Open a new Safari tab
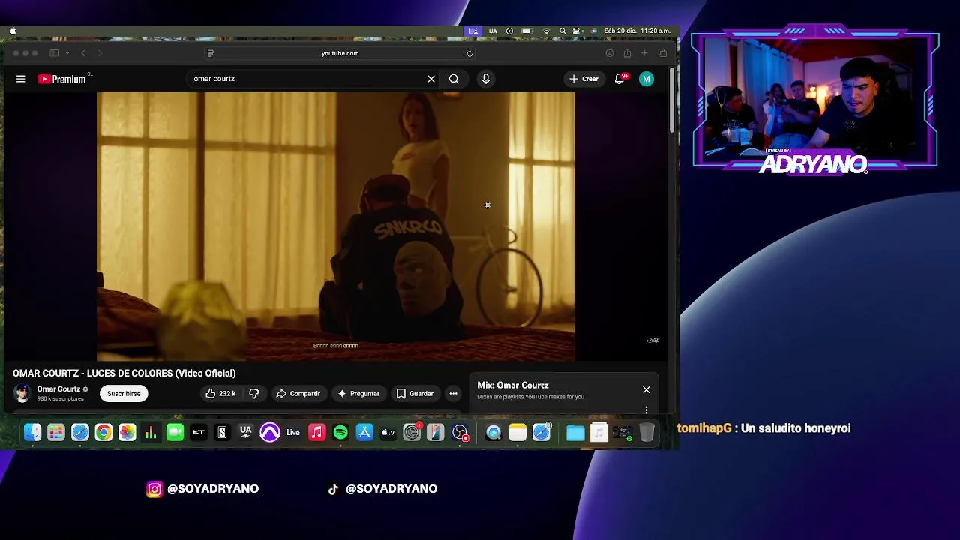960x540 pixels. coord(644,53)
